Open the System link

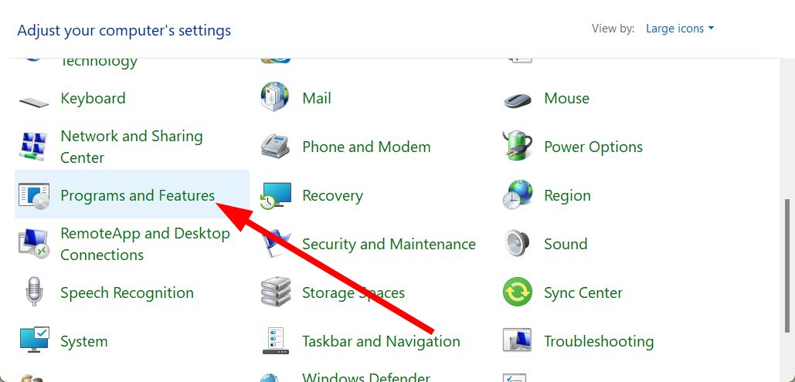click(84, 341)
